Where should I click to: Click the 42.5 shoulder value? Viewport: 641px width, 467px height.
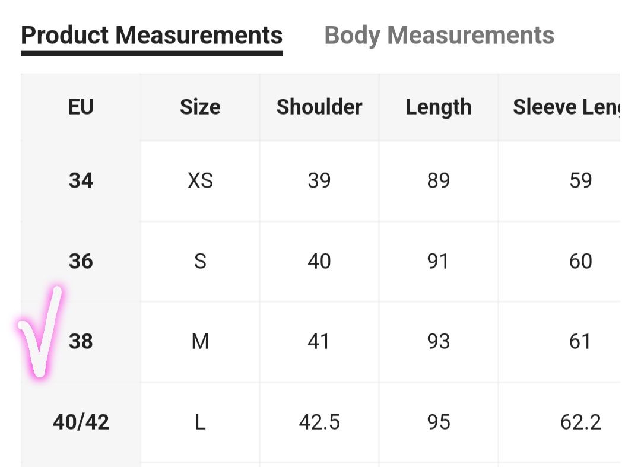(x=319, y=422)
